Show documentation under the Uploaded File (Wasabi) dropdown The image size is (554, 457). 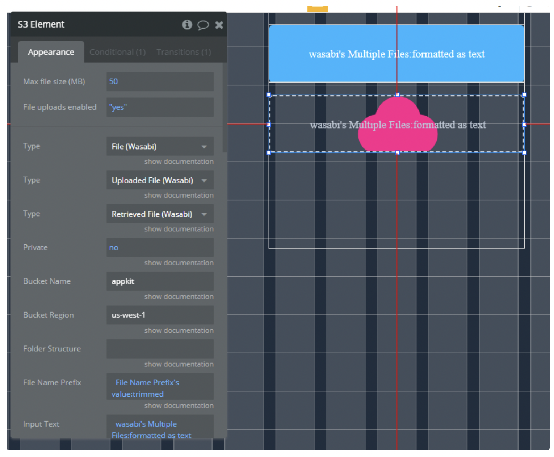(179, 195)
